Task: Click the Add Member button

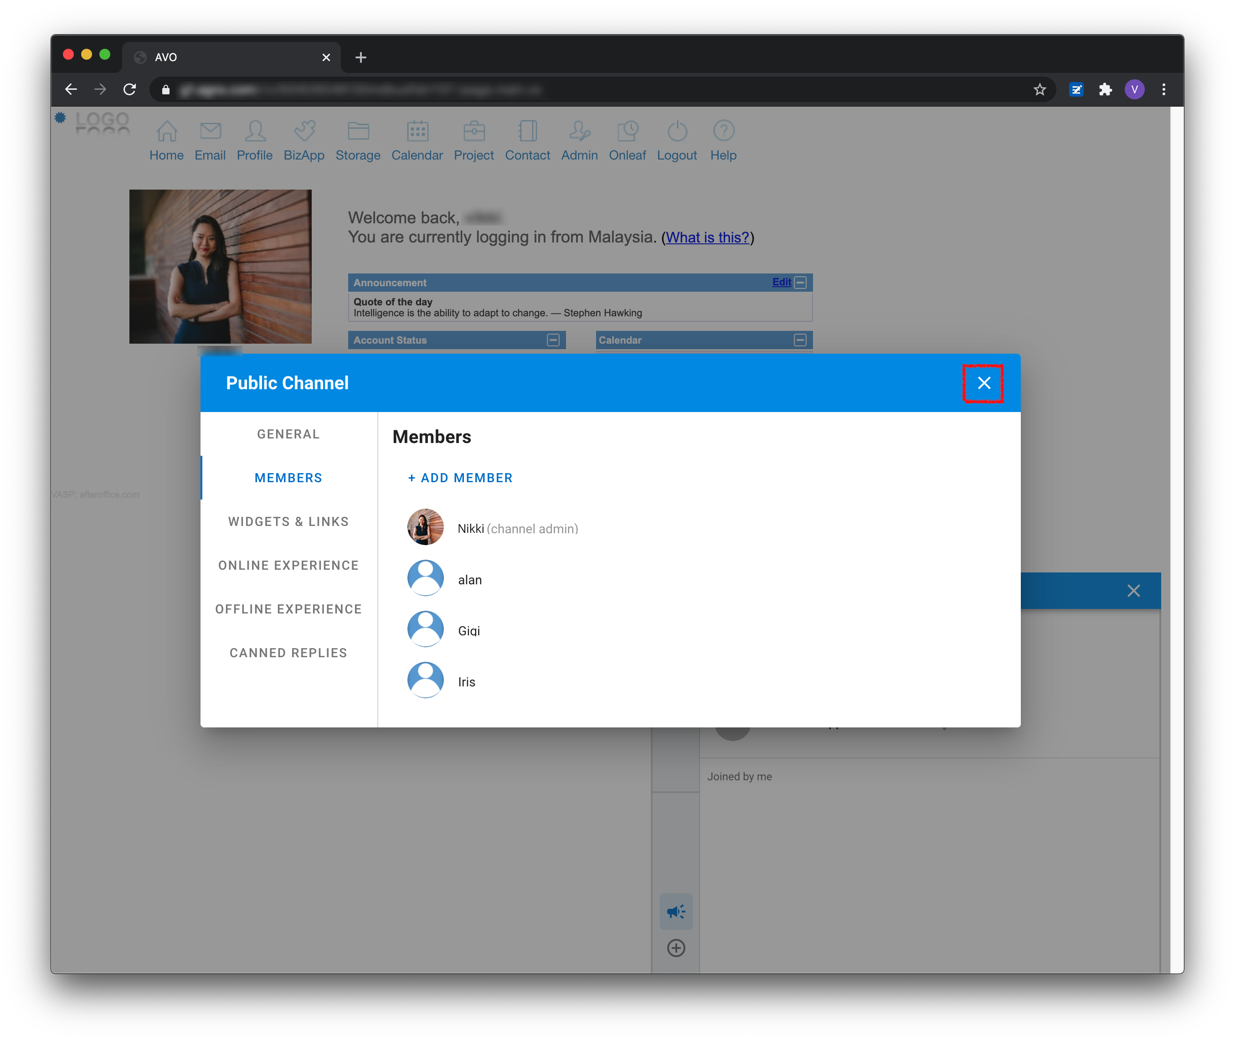Action: tap(460, 478)
